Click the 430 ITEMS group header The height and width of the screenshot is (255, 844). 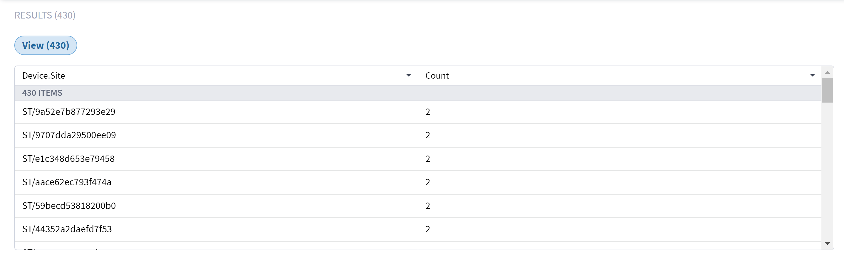42,93
